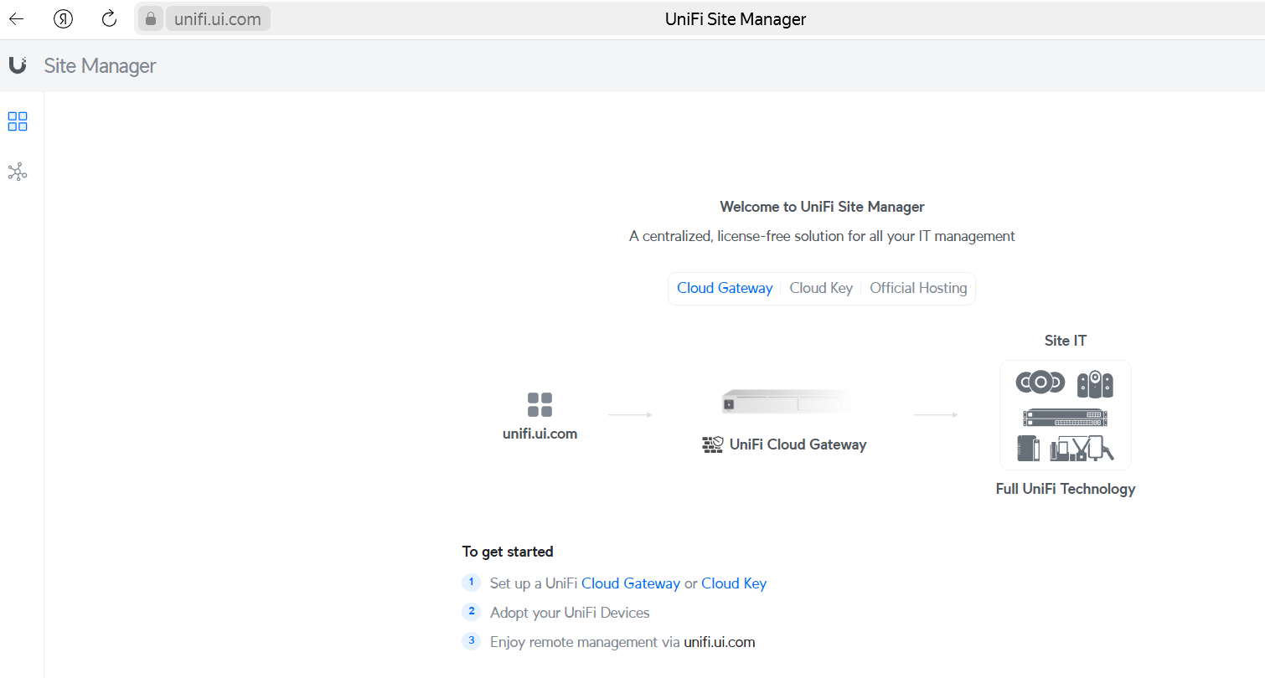Click the four-square icon above unifi.ui.com

[x=540, y=404]
